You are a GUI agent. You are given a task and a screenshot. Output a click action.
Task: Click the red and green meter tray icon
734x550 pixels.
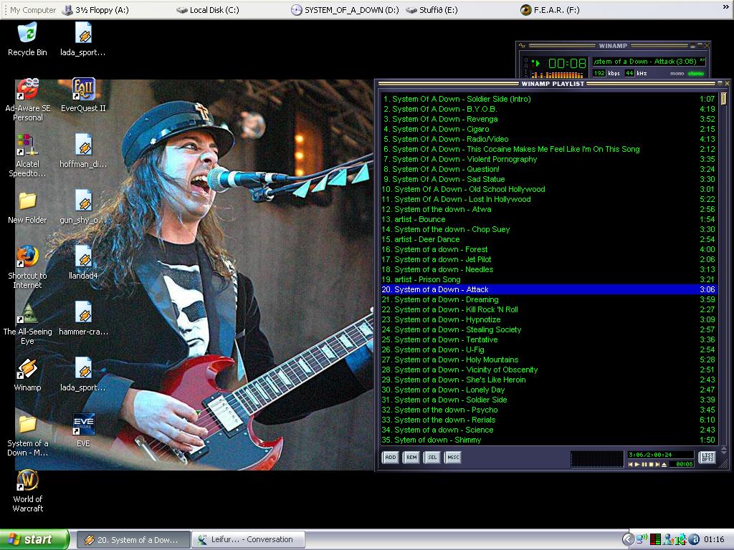(x=655, y=539)
